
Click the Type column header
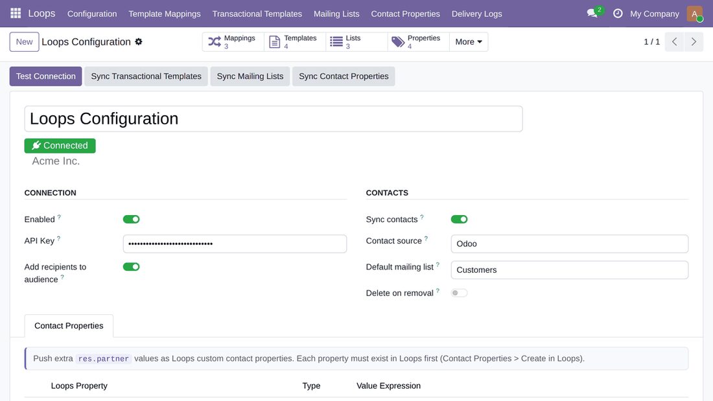(x=312, y=385)
